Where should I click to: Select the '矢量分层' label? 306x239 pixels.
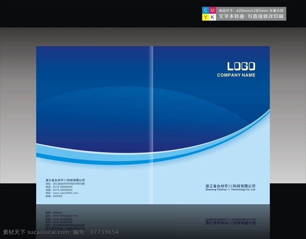[x=276, y=11]
